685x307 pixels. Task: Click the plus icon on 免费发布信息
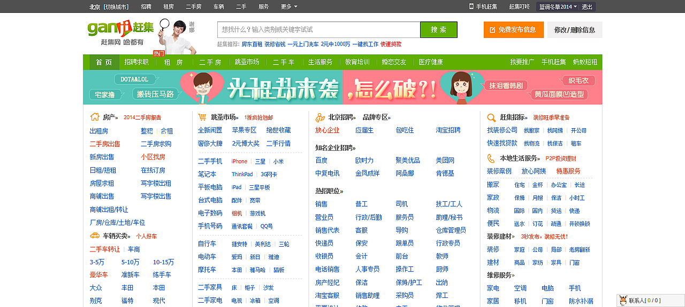[493, 30]
